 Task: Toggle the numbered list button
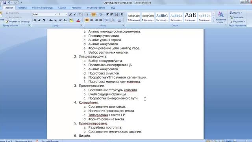[x=94, y=15]
